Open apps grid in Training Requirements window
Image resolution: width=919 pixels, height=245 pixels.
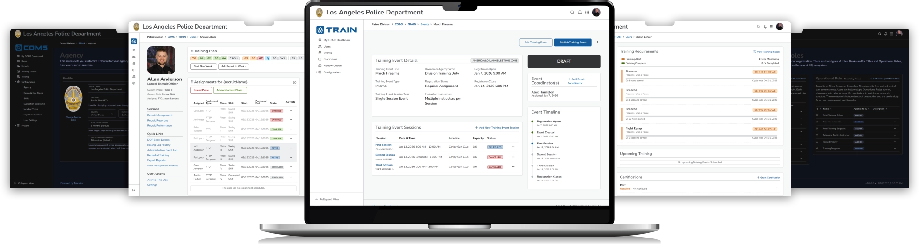coord(772,27)
